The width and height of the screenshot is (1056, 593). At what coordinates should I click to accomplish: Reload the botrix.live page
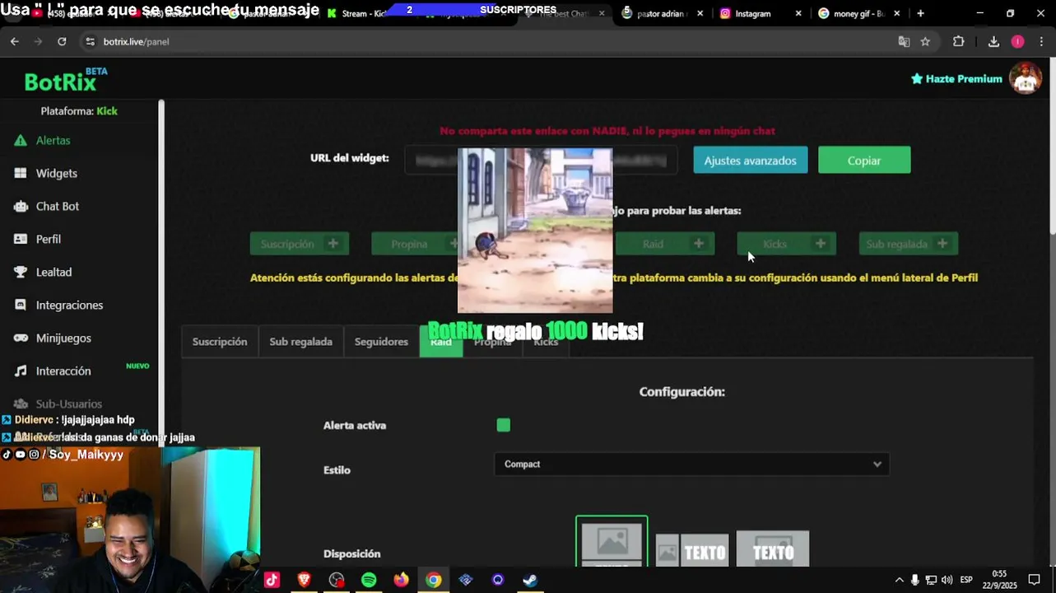point(62,41)
